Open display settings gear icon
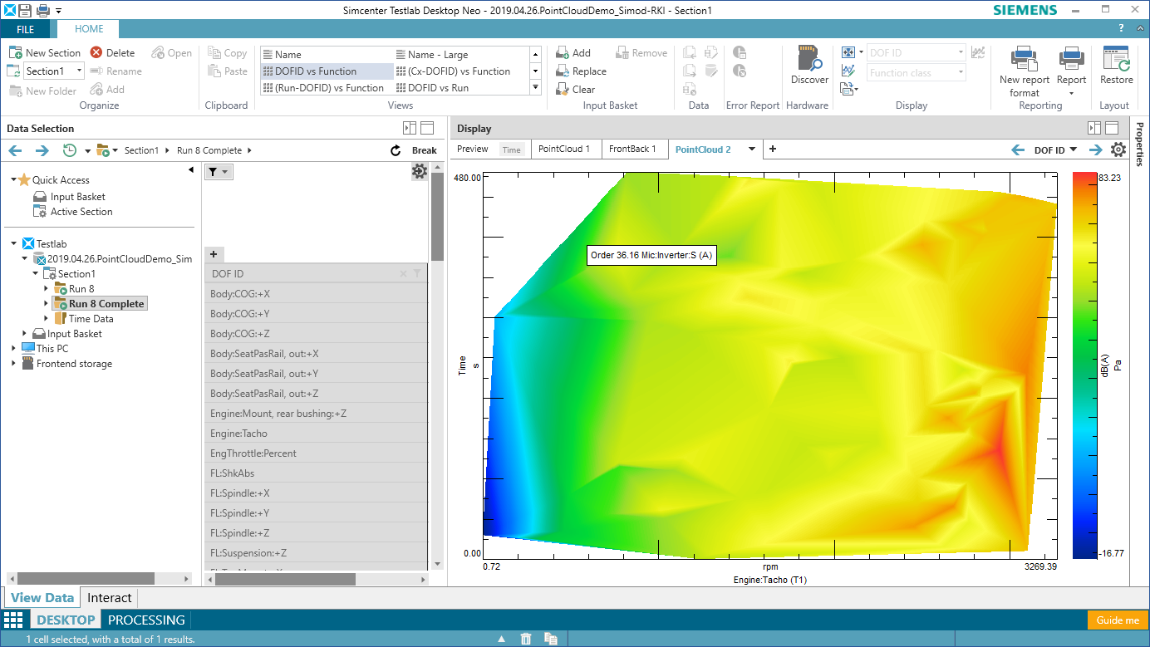The height and width of the screenshot is (647, 1150). (x=1118, y=149)
